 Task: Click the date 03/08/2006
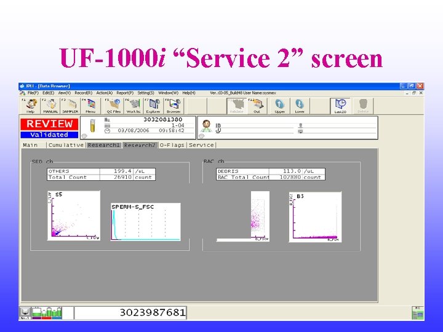coord(134,130)
